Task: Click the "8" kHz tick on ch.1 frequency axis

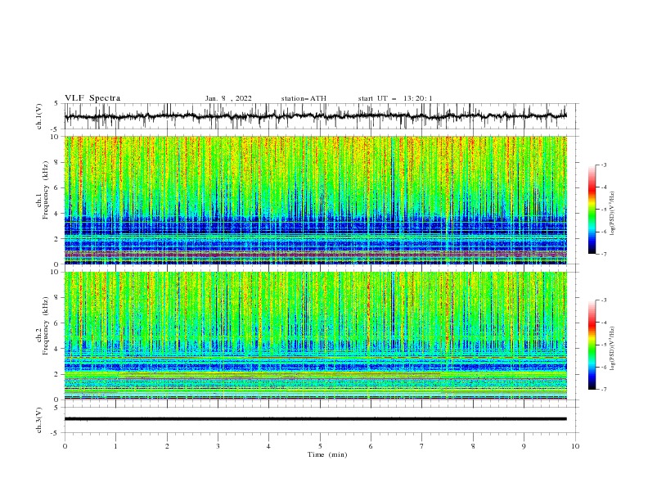Action: [x=57, y=162]
